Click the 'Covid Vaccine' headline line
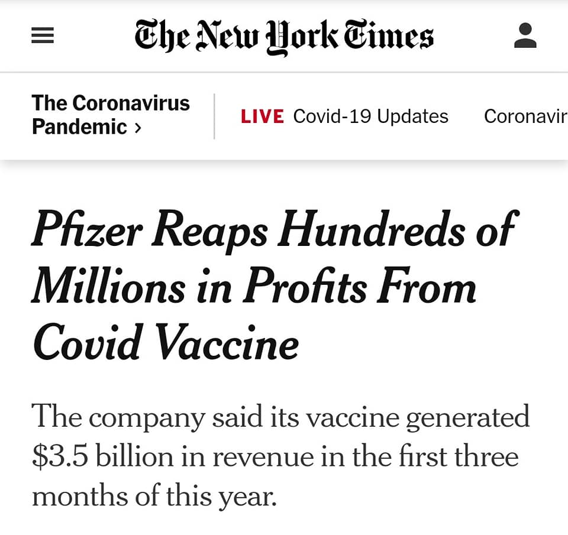568x535 pixels. coord(166,342)
